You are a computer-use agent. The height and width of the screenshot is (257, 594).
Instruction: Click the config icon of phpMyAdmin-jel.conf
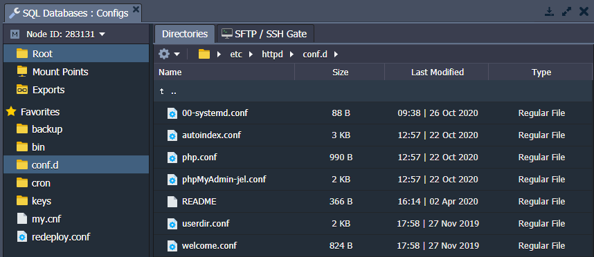(172, 179)
